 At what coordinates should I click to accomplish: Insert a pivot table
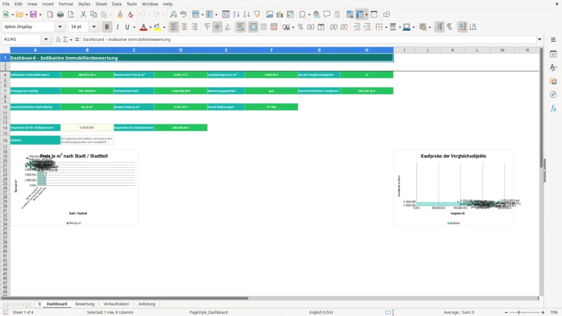tap(290, 14)
